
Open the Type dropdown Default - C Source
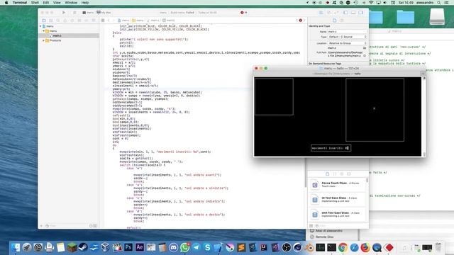coord(347,37)
